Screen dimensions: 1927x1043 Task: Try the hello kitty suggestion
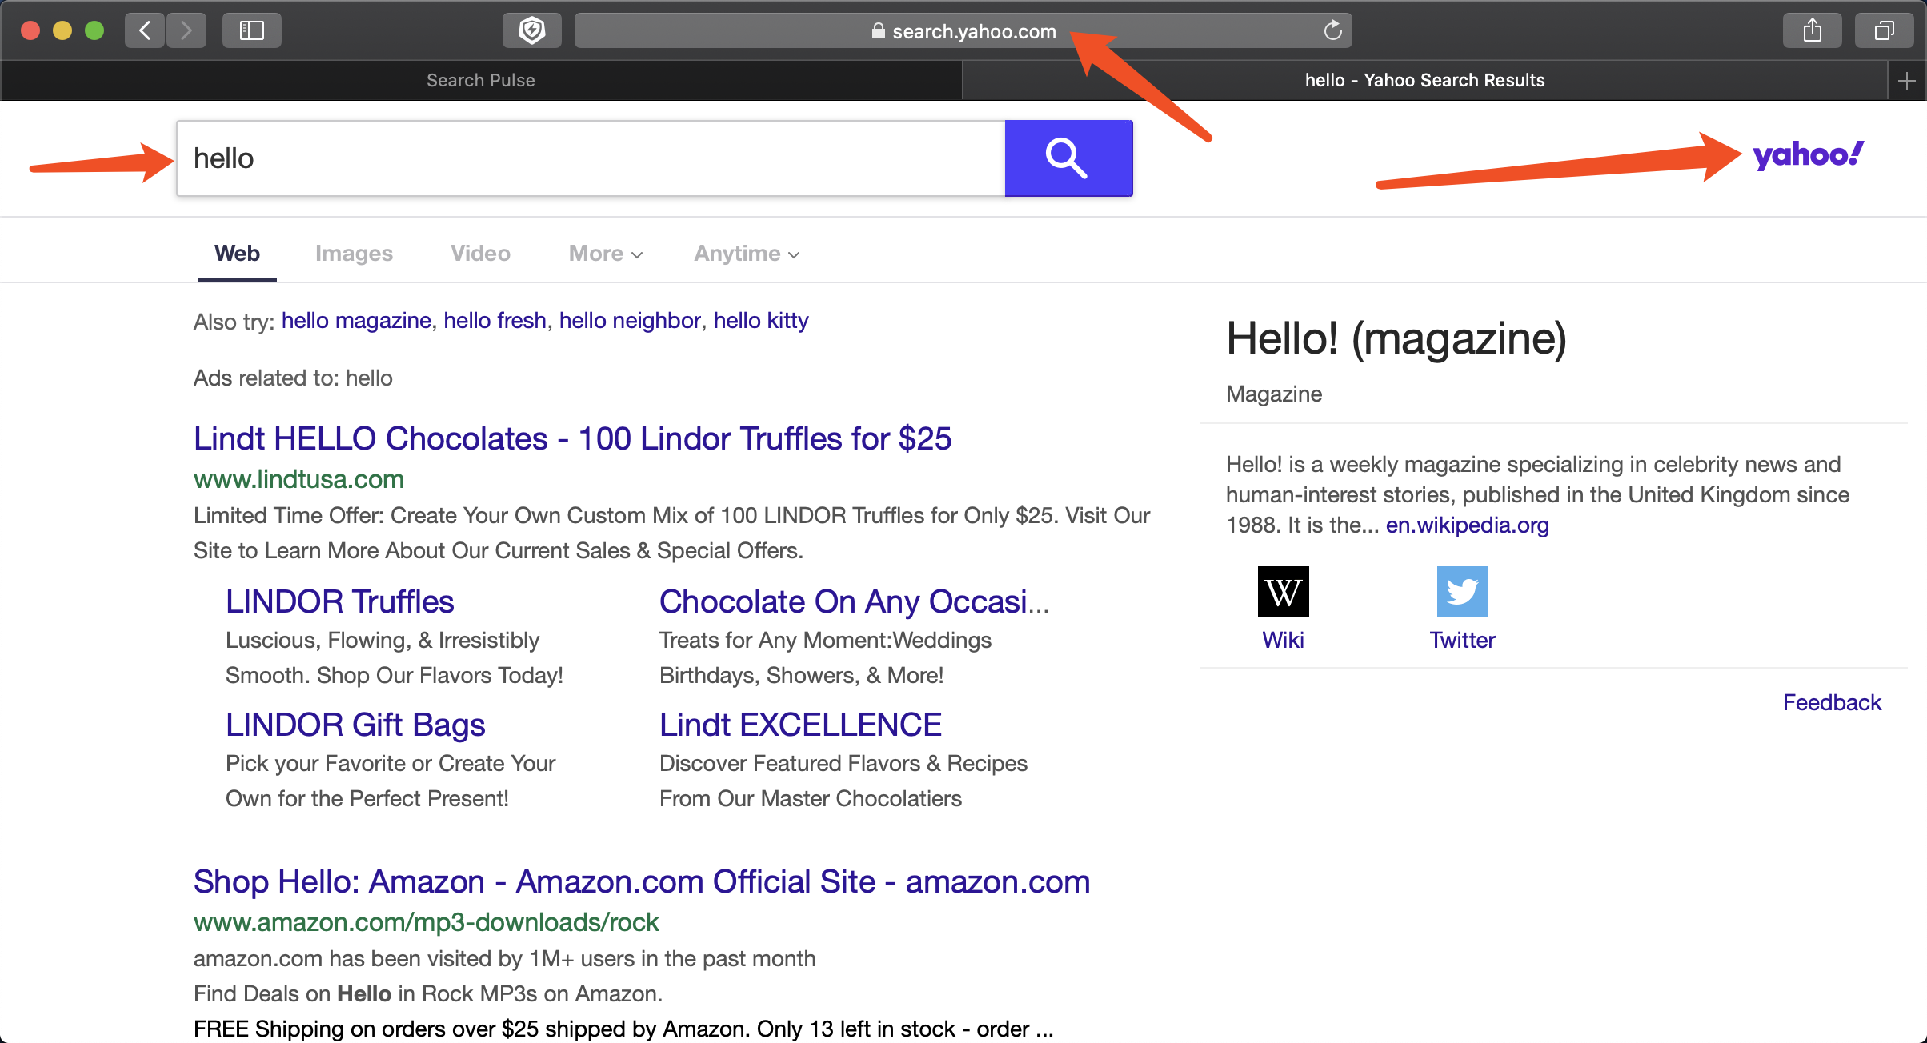[x=761, y=321]
